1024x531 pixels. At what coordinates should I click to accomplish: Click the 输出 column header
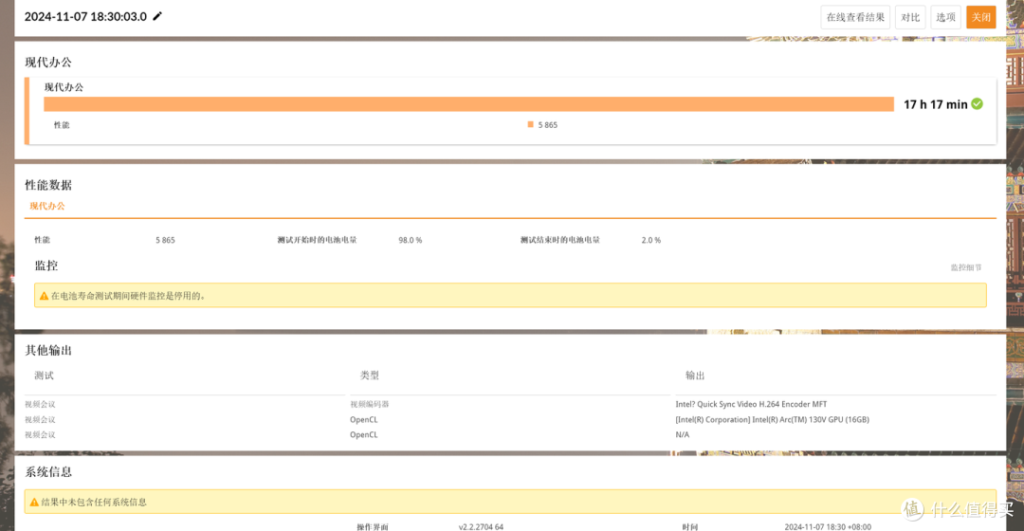695,375
